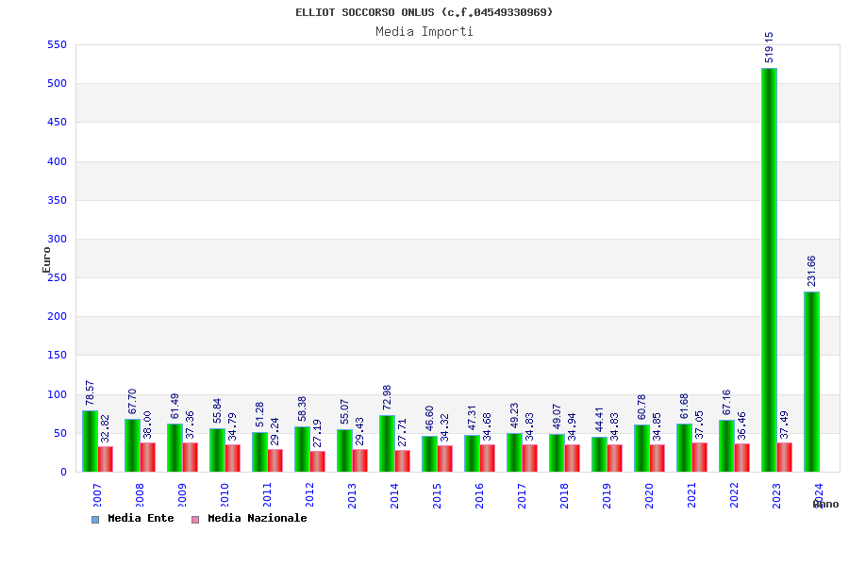The image size is (849, 566).
Task: Select the green 2023 bar labeled 519.15
Action: [769, 270]
